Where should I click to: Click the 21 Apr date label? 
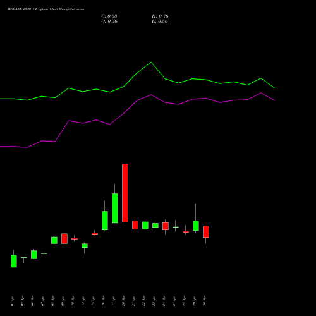(x=133, y=301)
